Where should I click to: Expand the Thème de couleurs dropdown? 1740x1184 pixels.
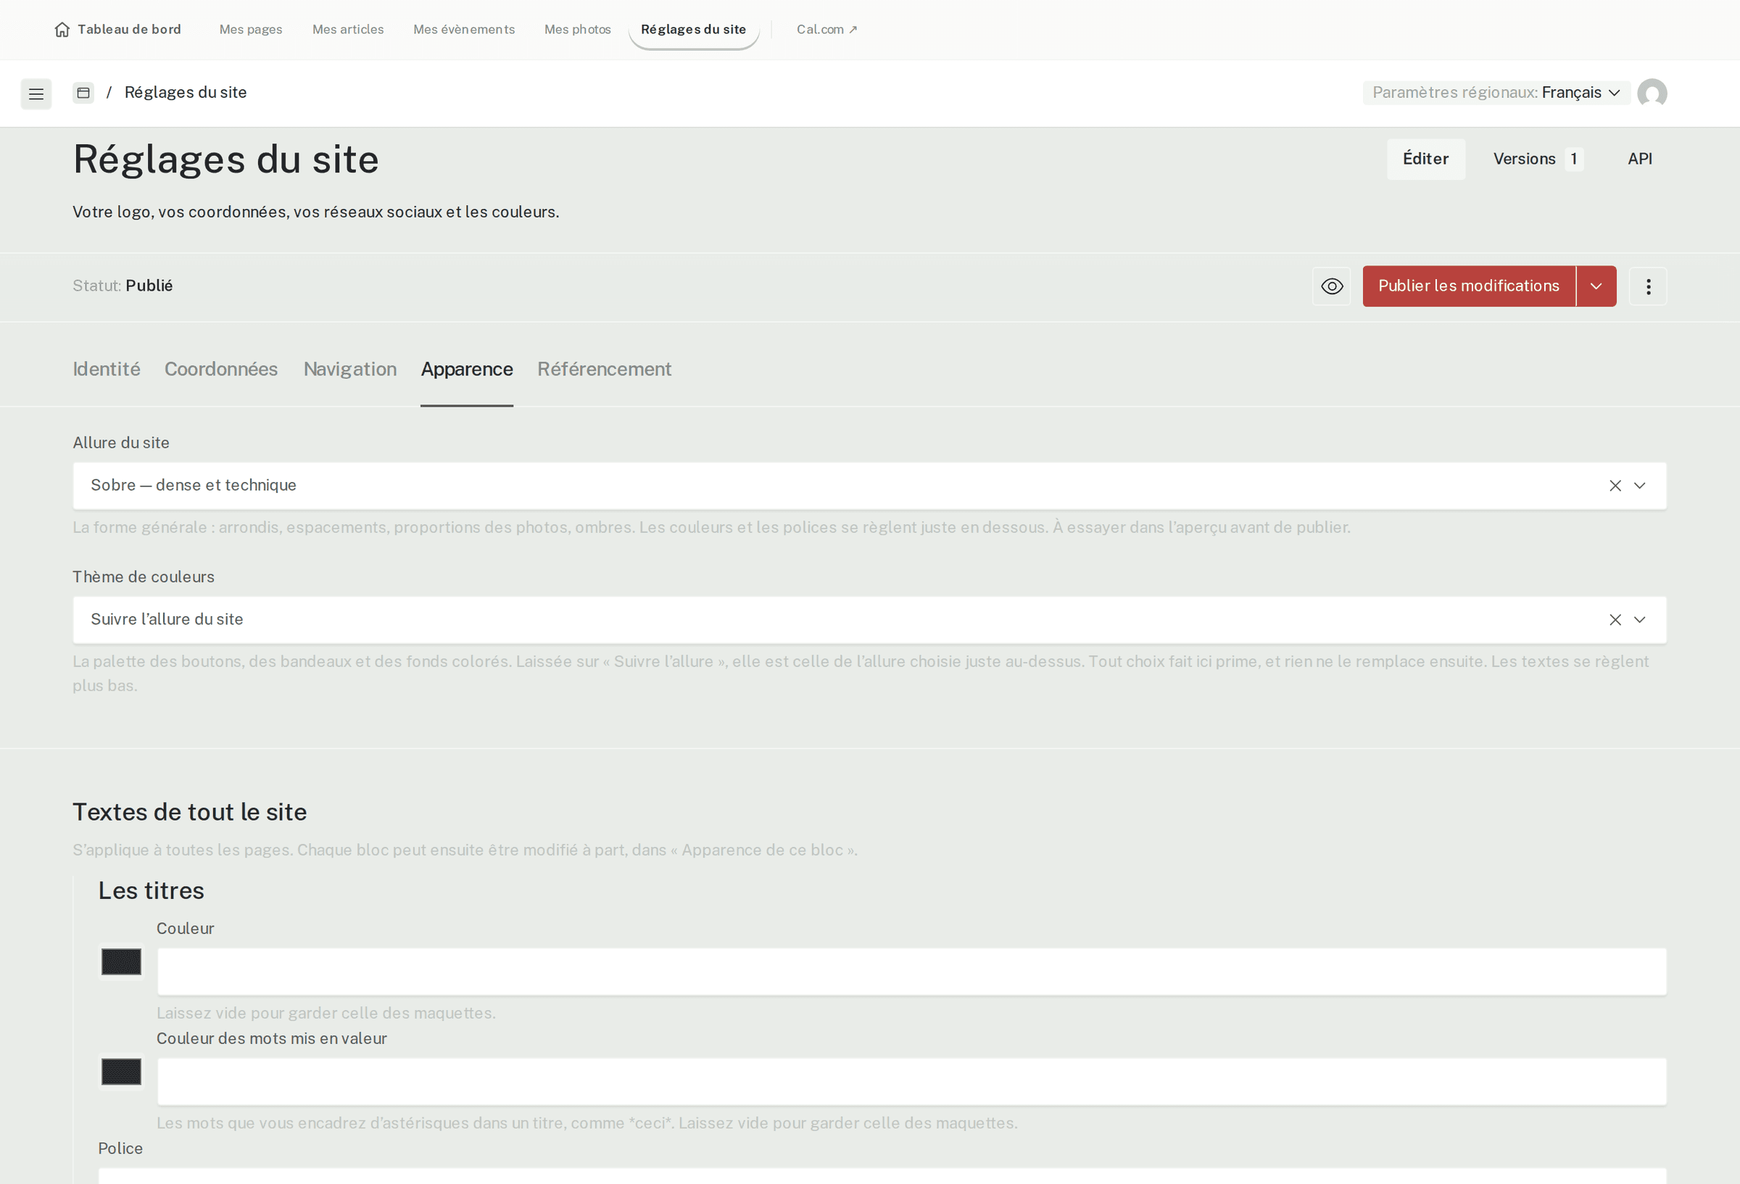(x=1640, y=620)
